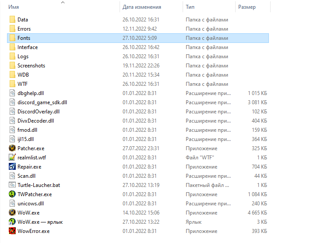Select the Data folder name
Viewport: 314px width, 243px height.
[x=23, y=20]
